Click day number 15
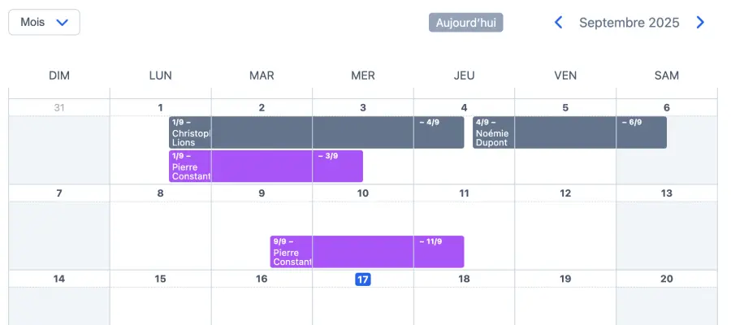 (160, 279)
